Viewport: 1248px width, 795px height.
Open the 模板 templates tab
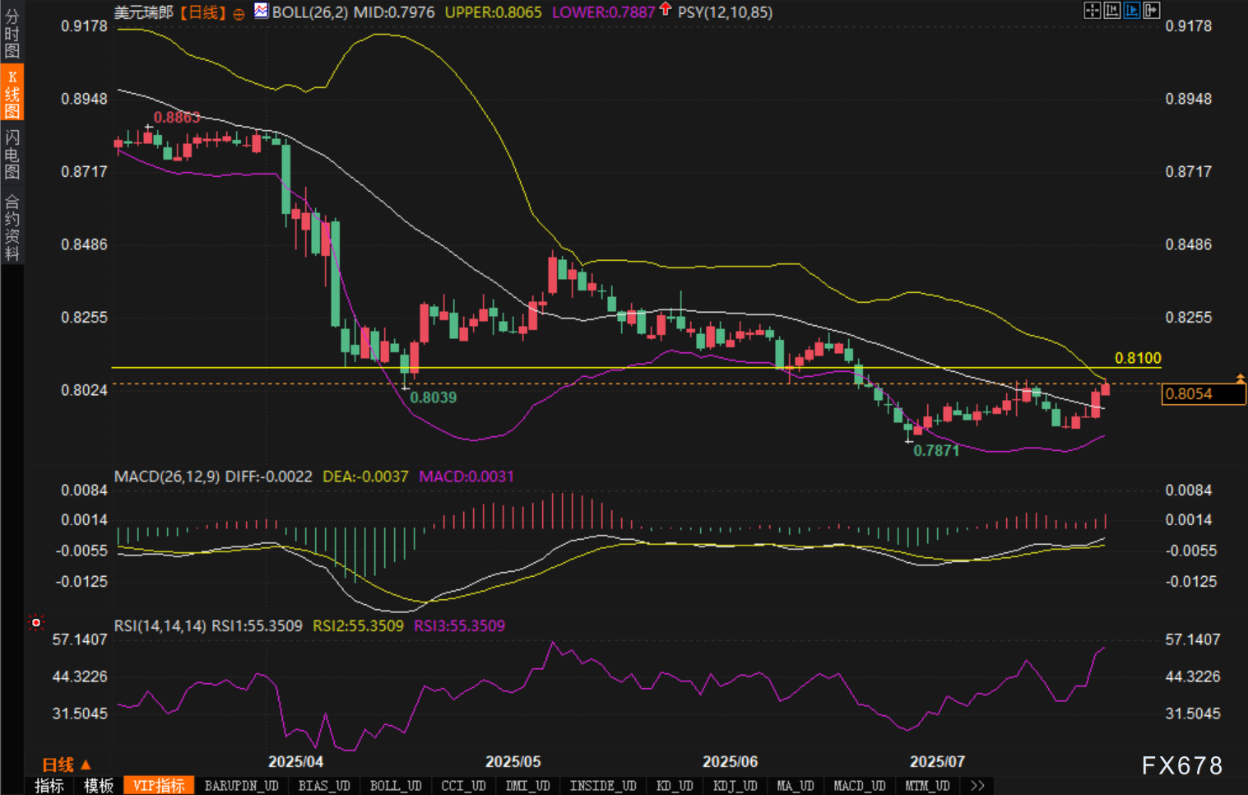[x=99, y=786]
